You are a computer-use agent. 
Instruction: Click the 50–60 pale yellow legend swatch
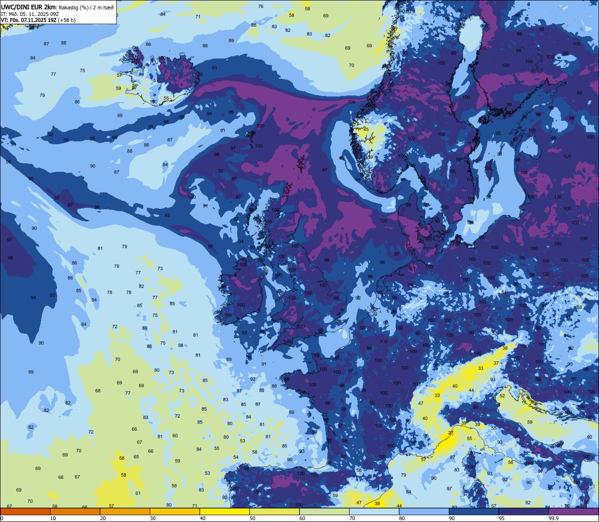point(274,512)
